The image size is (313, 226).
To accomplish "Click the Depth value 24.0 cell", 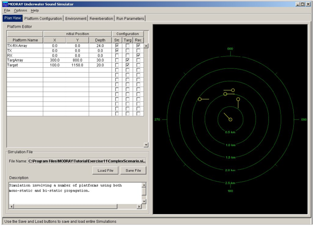I will (100, 45).
